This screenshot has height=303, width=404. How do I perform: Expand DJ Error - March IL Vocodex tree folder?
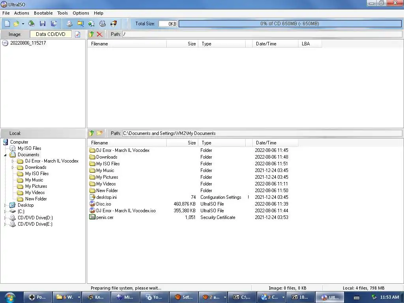coord(13,161)
